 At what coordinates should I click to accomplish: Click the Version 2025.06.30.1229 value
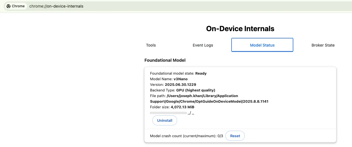click(x=181, y=84)
